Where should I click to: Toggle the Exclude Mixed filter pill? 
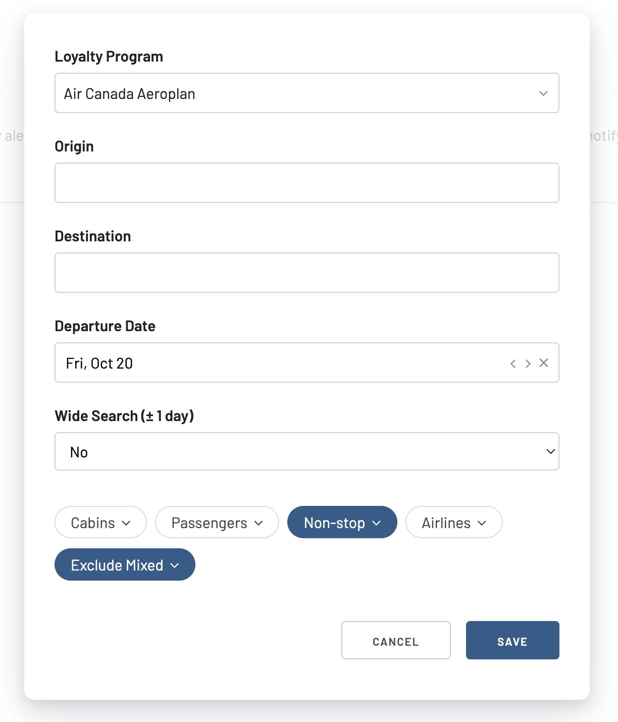coord(125,564)
